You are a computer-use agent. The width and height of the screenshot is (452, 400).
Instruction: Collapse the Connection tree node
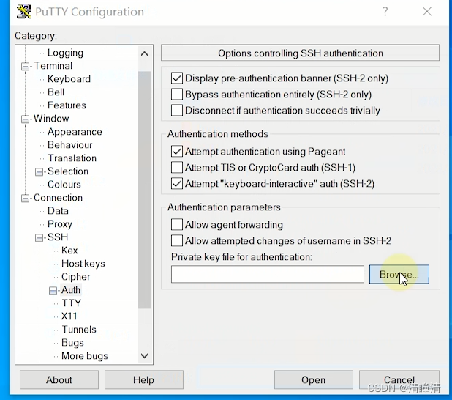(26, 198)
